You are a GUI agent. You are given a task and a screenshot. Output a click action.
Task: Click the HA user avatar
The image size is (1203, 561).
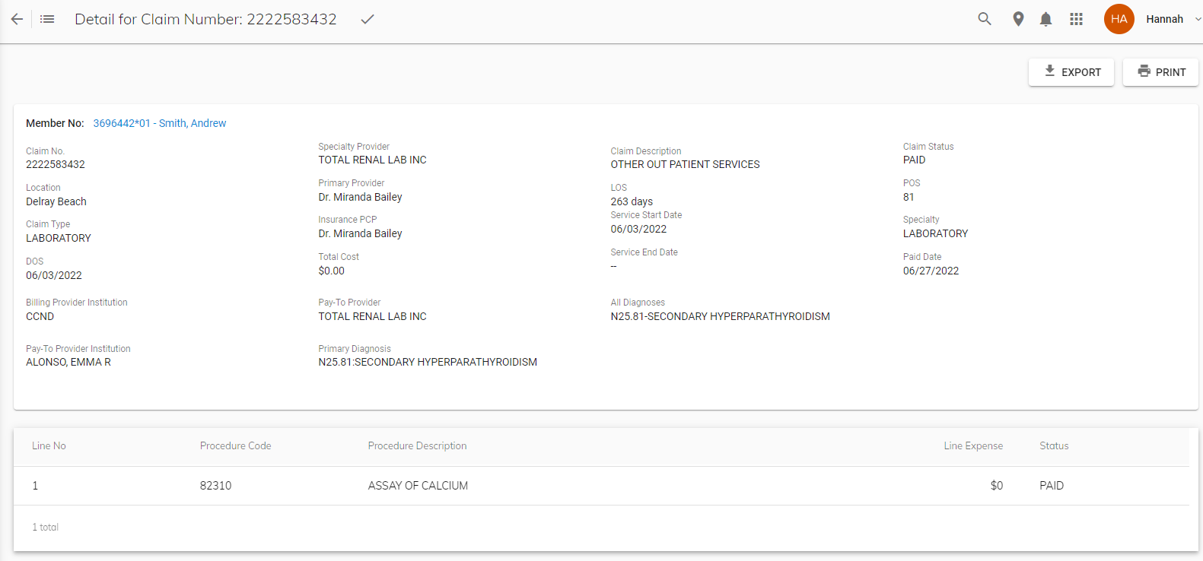click(1119, 19)
